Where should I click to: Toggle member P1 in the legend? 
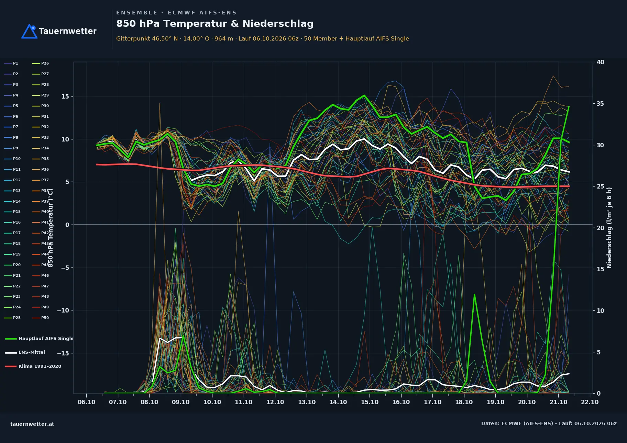pos(11,64)
